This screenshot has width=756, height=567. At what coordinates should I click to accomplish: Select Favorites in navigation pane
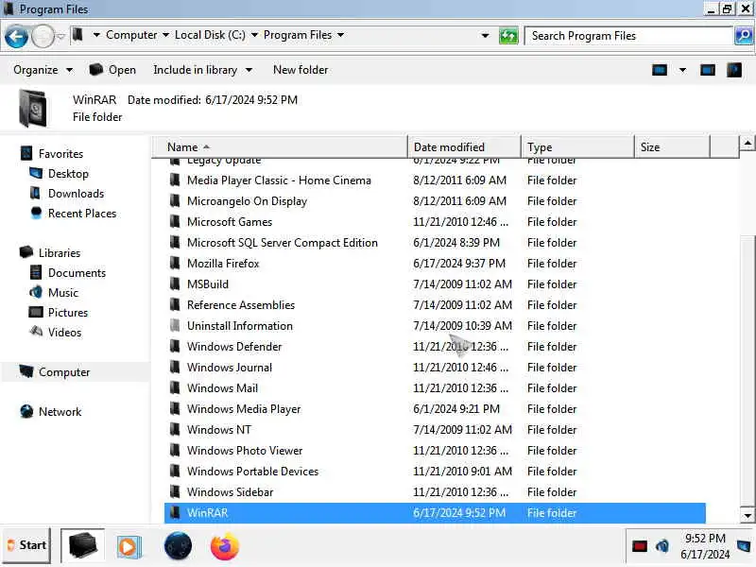tap(60, 154)
